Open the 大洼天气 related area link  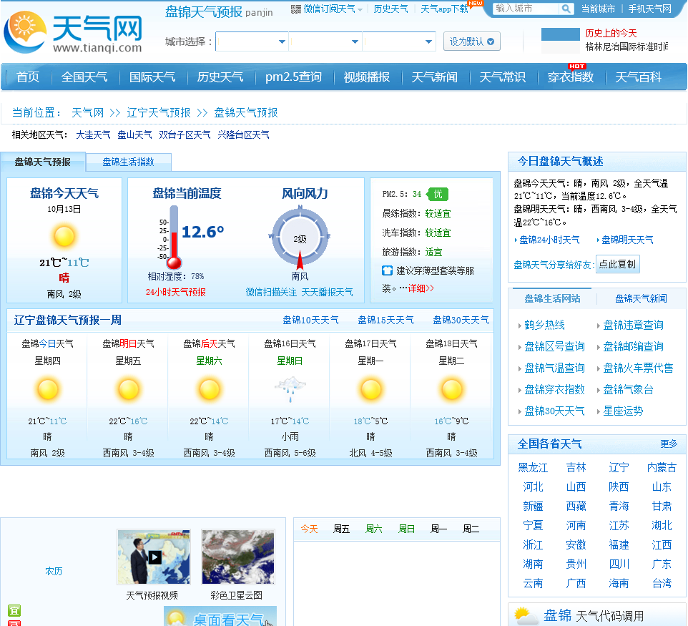pyautogui.click(x=93, y=135)
